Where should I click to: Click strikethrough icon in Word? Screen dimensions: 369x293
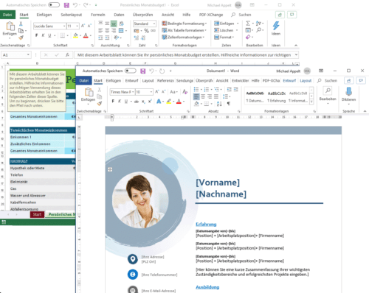137,102
